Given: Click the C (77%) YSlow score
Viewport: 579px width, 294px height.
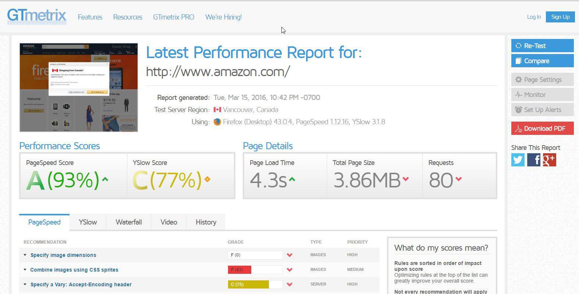Looking at the screenshot, I should tap(167, 180).
